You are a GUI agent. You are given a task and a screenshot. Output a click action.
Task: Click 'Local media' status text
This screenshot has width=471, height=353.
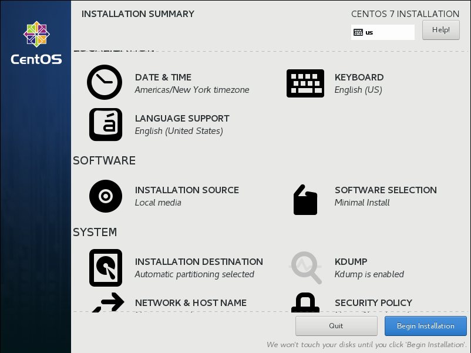[158, 203]
